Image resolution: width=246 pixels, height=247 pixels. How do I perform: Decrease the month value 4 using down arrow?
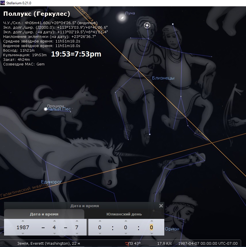click(x=54, y=234)
